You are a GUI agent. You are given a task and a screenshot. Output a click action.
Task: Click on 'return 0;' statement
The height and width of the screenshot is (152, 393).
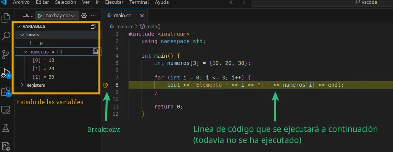[169, 107]
